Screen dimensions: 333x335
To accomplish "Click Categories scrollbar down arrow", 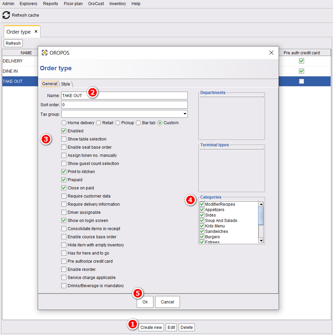I will [261, 241].
